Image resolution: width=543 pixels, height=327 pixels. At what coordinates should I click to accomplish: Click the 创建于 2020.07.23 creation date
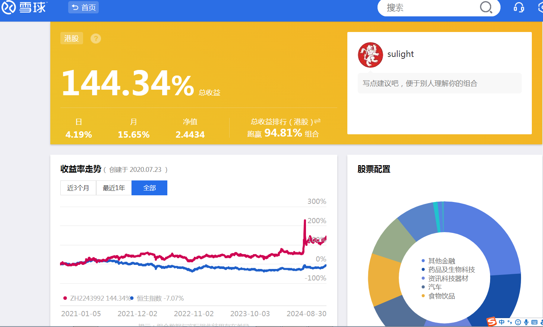[x=135, y=170]
